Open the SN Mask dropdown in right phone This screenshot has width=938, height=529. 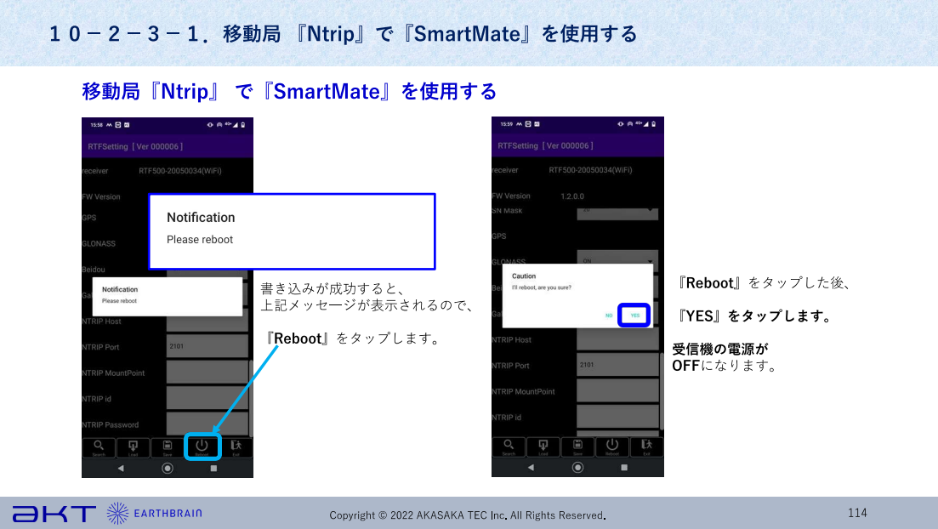coord(617,213)
